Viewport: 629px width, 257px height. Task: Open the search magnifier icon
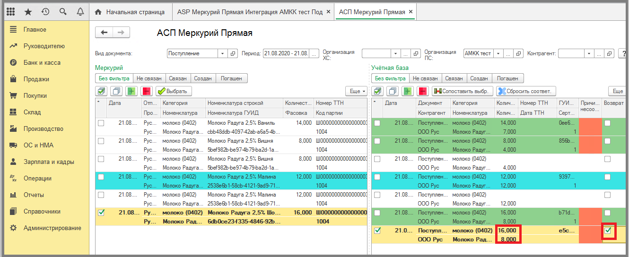click(x=63, y=11)
